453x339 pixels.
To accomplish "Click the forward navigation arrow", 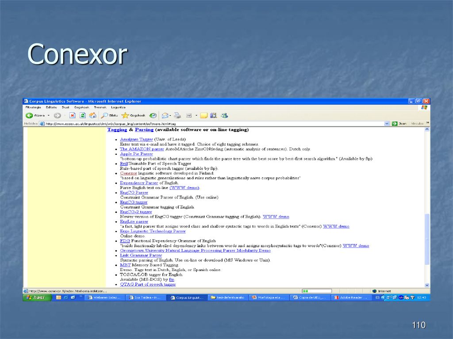I will click(58, 116).
